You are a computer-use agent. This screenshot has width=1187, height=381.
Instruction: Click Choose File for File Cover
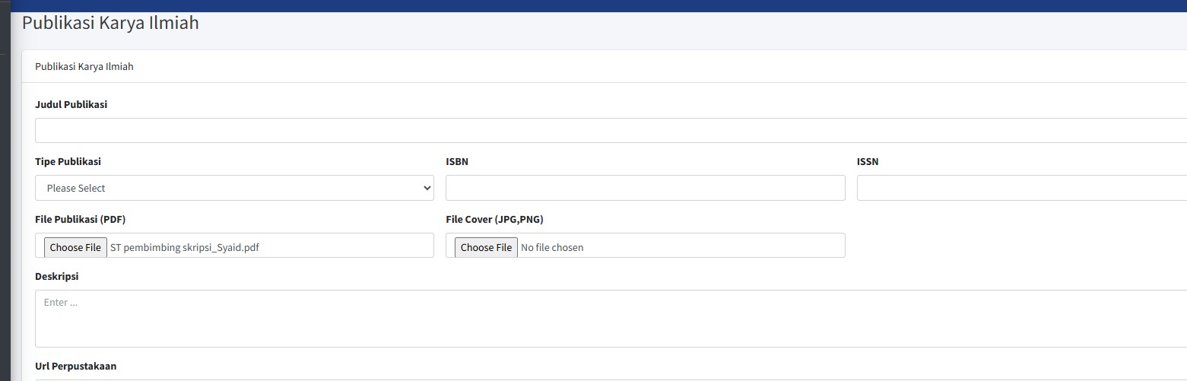[x=486, y=247]
